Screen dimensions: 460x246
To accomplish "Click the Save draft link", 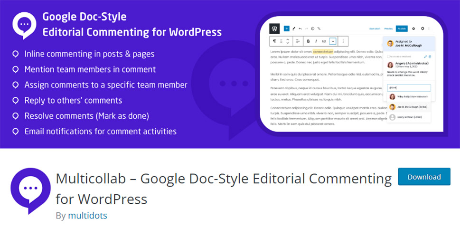I will tap(375, 29).
